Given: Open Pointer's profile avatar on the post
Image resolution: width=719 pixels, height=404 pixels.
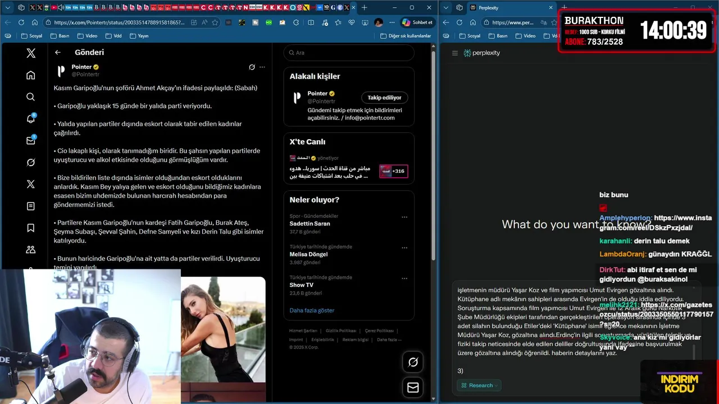Looking at the screenshot, I should coord(61,71).
